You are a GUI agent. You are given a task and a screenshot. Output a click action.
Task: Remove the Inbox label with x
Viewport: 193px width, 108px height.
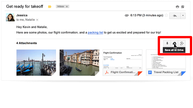[67, 6]
